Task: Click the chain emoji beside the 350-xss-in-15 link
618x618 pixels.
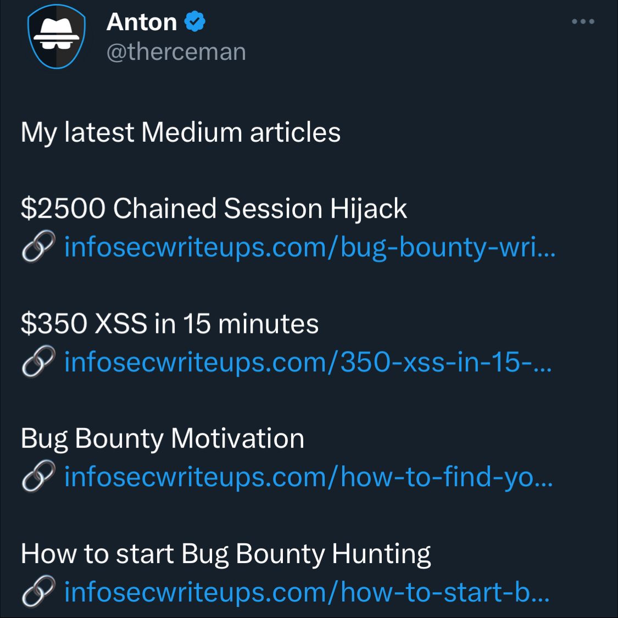Action: coord(38,361)
